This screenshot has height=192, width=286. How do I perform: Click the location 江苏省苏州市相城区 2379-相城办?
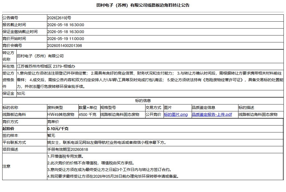[x=46, y=66]
